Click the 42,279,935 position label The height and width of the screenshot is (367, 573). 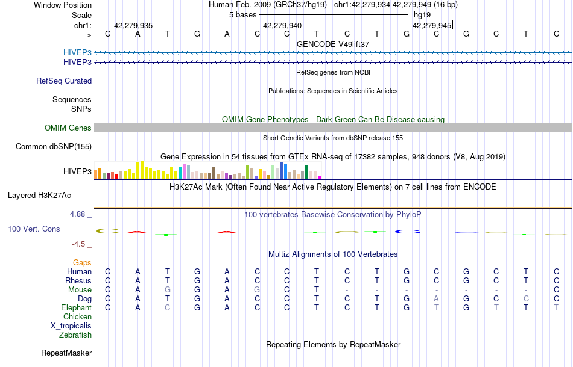pos(133,25)
